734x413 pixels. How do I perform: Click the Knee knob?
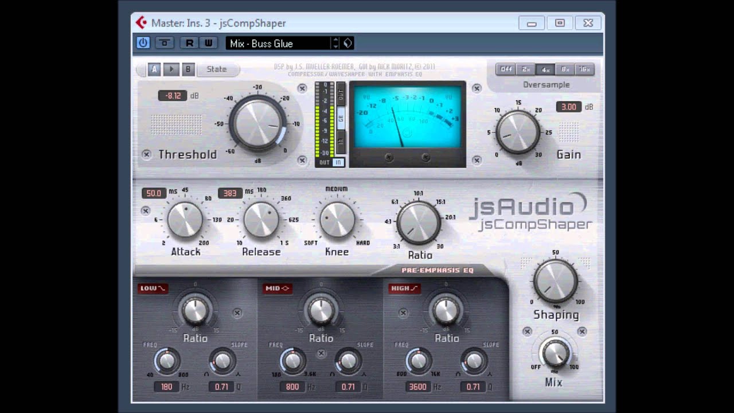(x=337, y=220)
